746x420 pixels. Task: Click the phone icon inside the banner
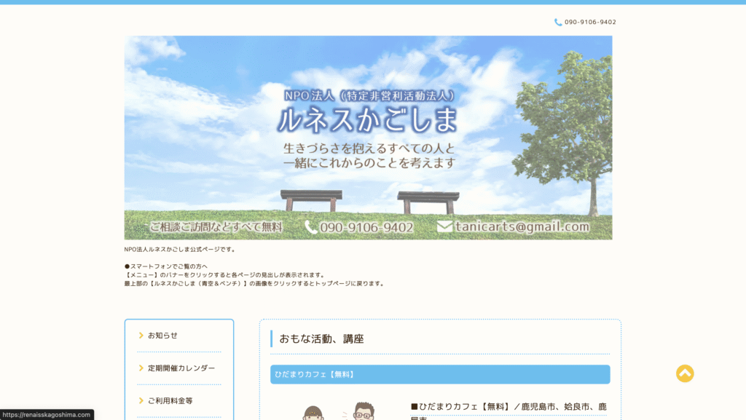click(311, 227)
